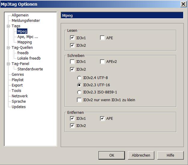Enable ID3v1 writing under Schreiben
Viewport: 188px width, 165px height.
pos(72,62)
